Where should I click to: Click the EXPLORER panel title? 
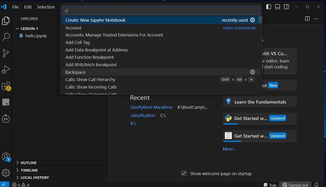coord(29,19)
